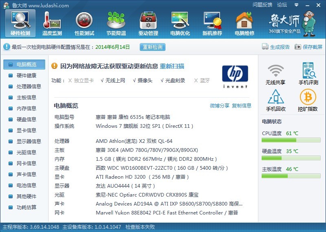Image resolution: width=326 pixels, height=232 pixels.
Task: Click the orange warning icon beside 因为网络故障
Action: tap(54, 66)
